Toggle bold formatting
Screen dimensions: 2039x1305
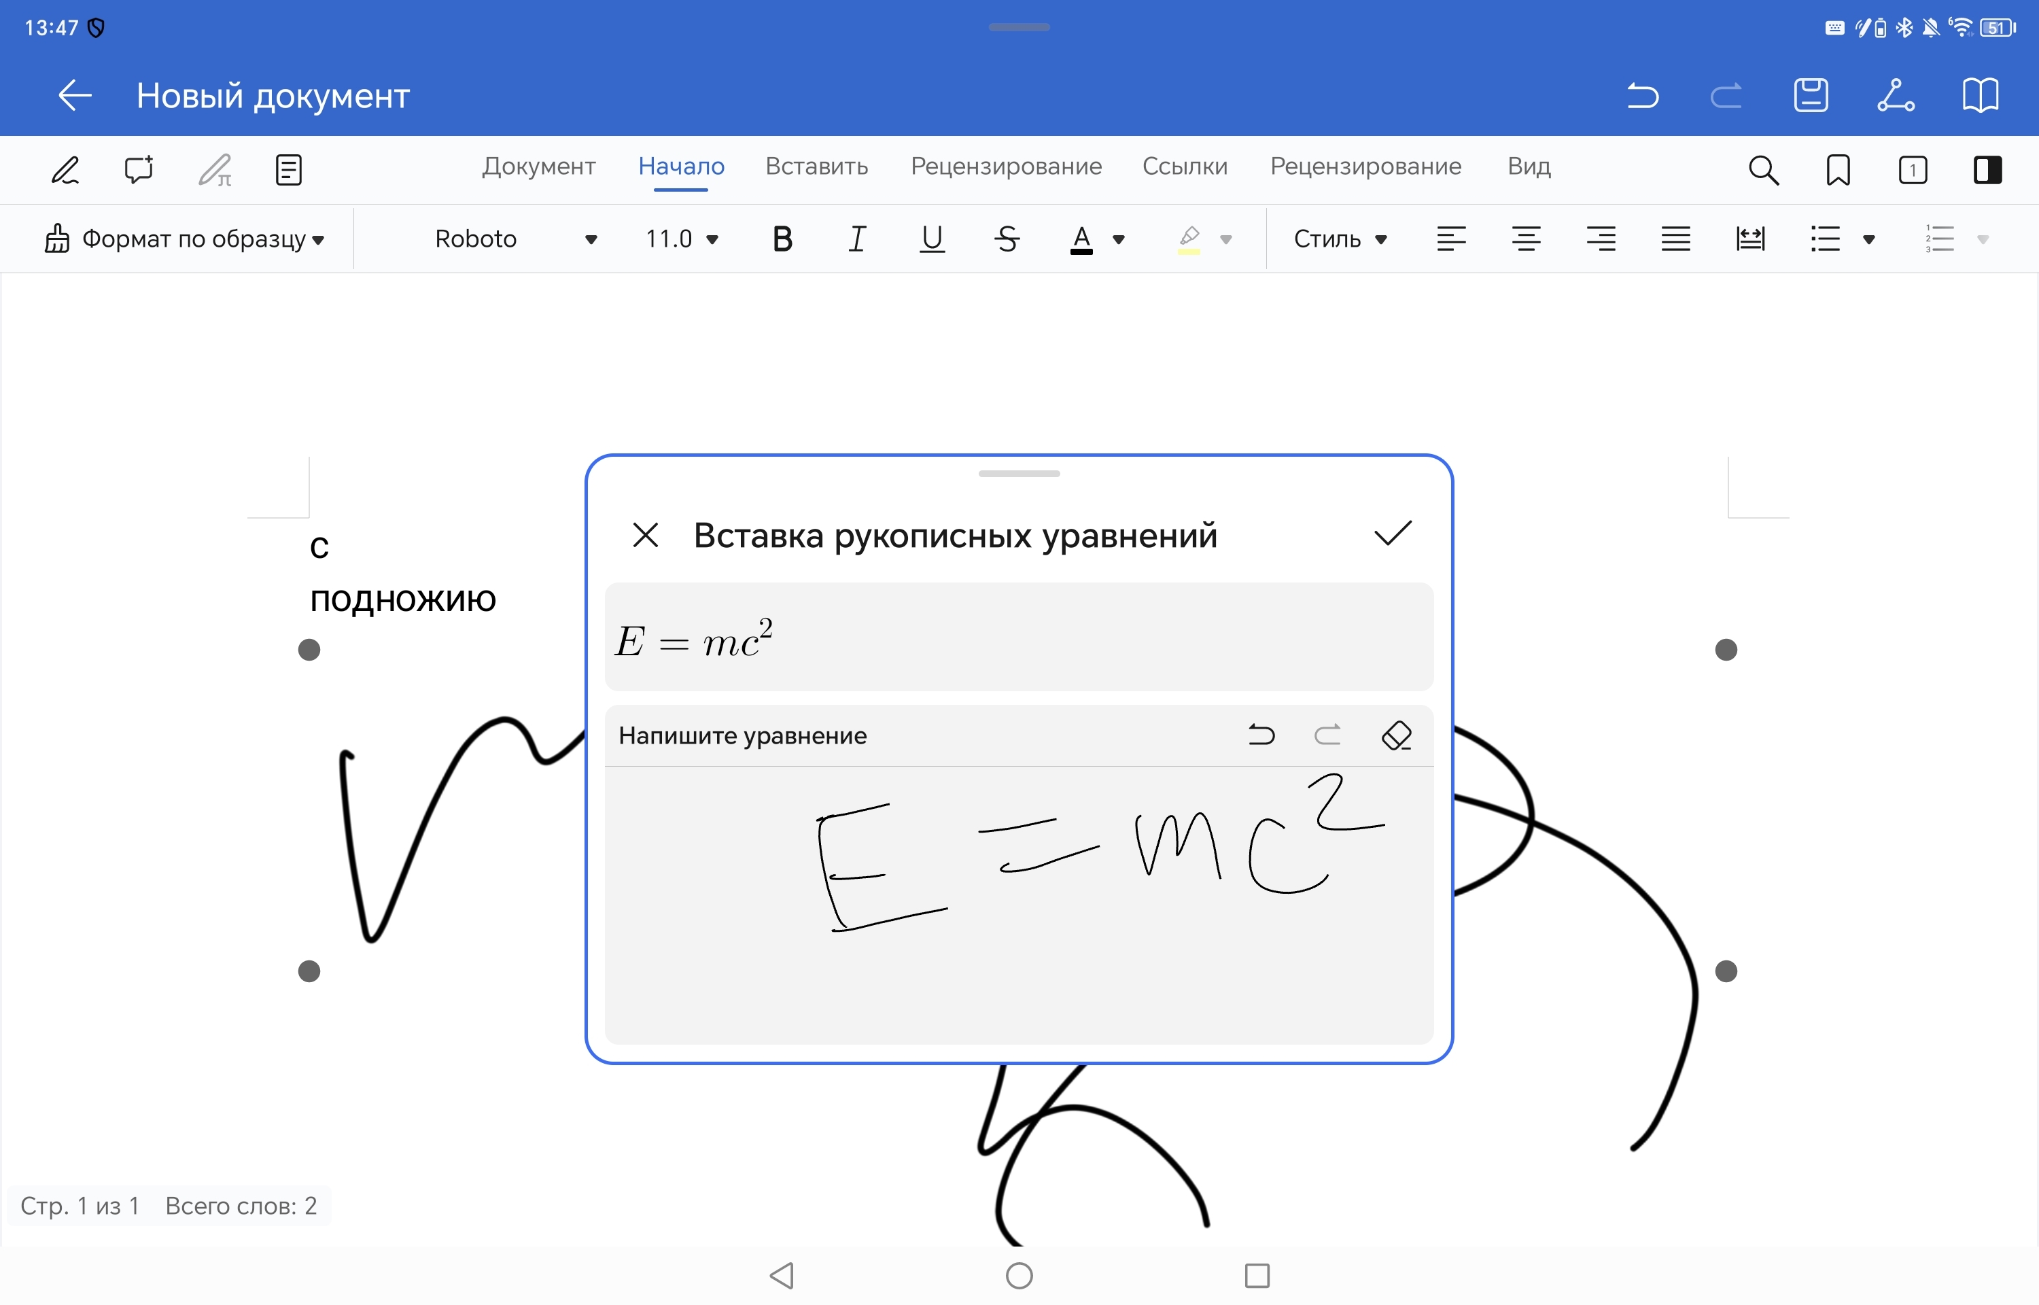[782, 239]
